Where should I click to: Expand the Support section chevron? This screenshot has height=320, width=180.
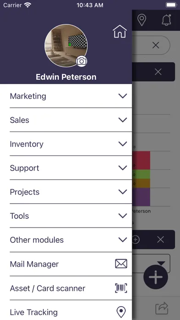pyautogui.click(x=123, y=168)
